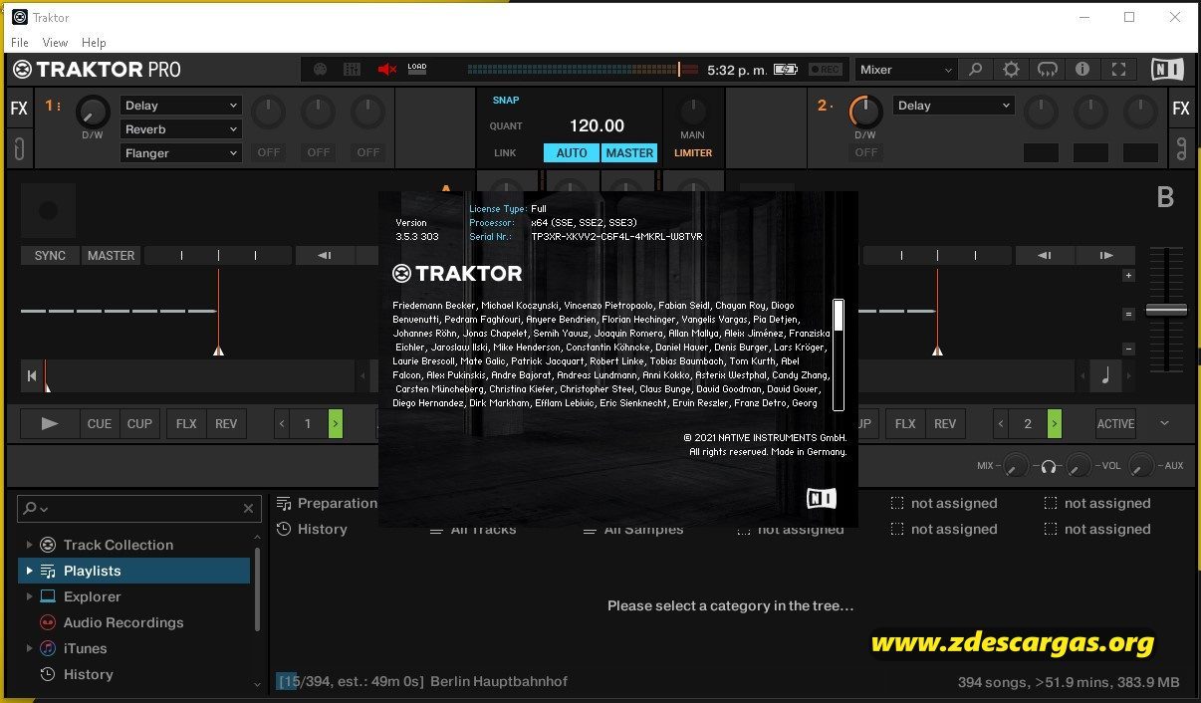Click the AUX knob

coord(1141,466)
